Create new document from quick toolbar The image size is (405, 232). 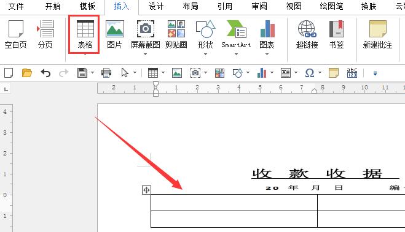(9, 73)
